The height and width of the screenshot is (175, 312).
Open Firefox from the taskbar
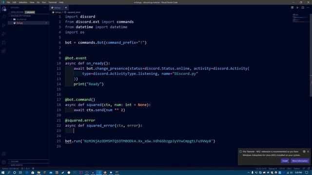[105, 173]
